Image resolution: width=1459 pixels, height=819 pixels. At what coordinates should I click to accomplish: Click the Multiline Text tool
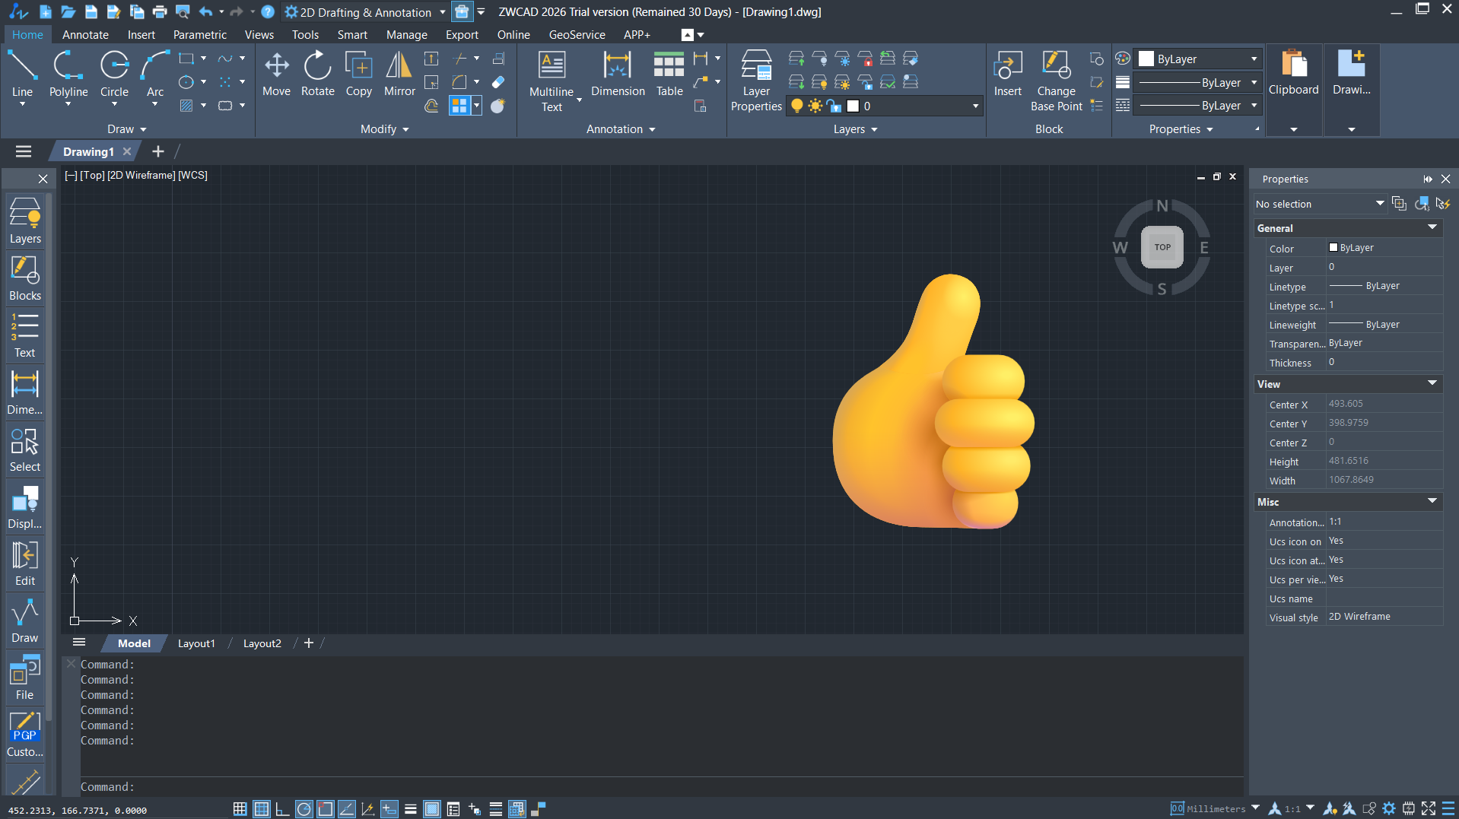551,81
